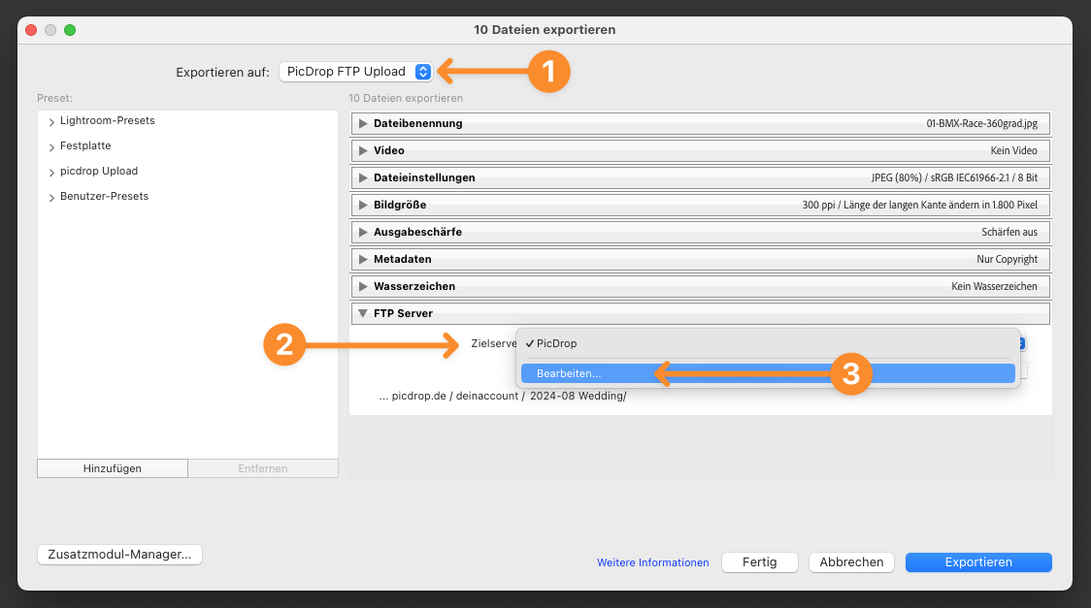This screenshot has width=1091, height=608.
Task: Open the Zusatzmodul-Manager
Action: click(x=119, y=555)
